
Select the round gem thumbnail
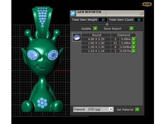click(77, 37)
